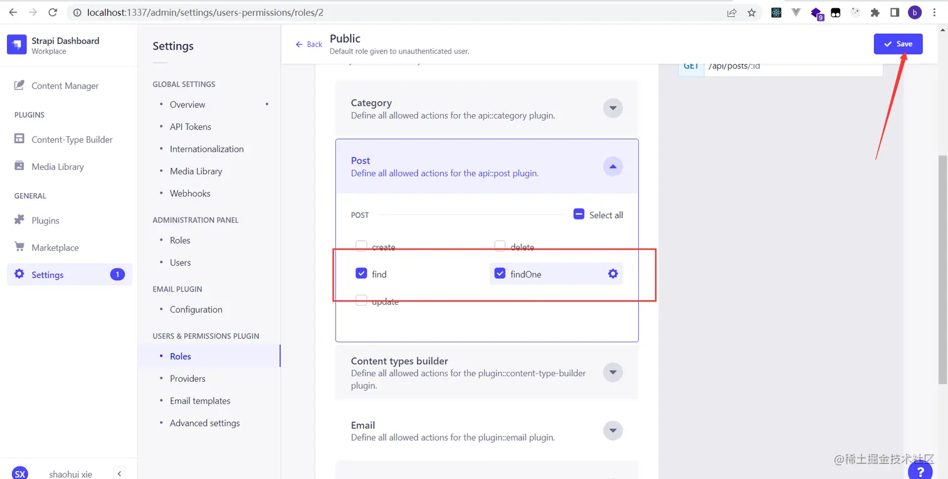The width and height of the screenshot is (948, 479).
Task: Enable the create permission checkbox
Action: coord(361,246)
